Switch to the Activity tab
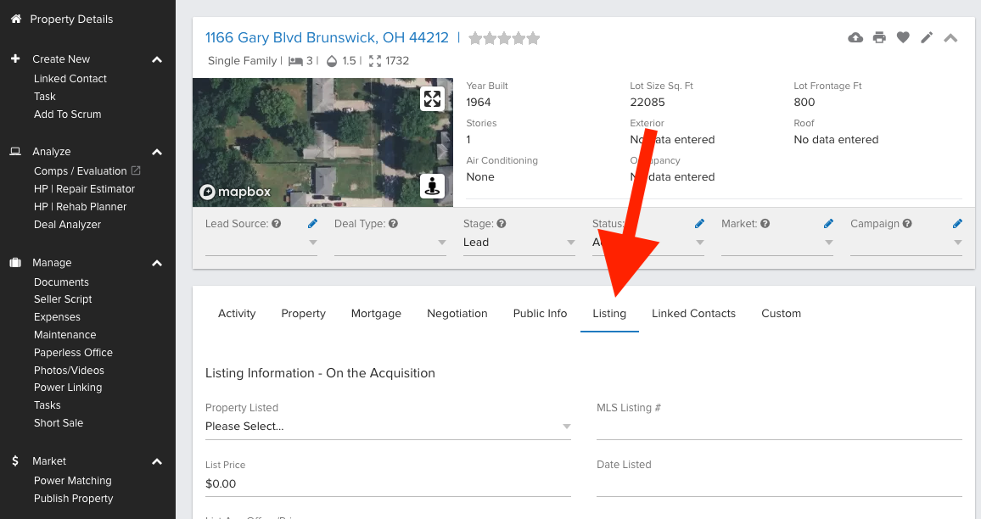Screen dimensions: 981x519 pos(237,313)
